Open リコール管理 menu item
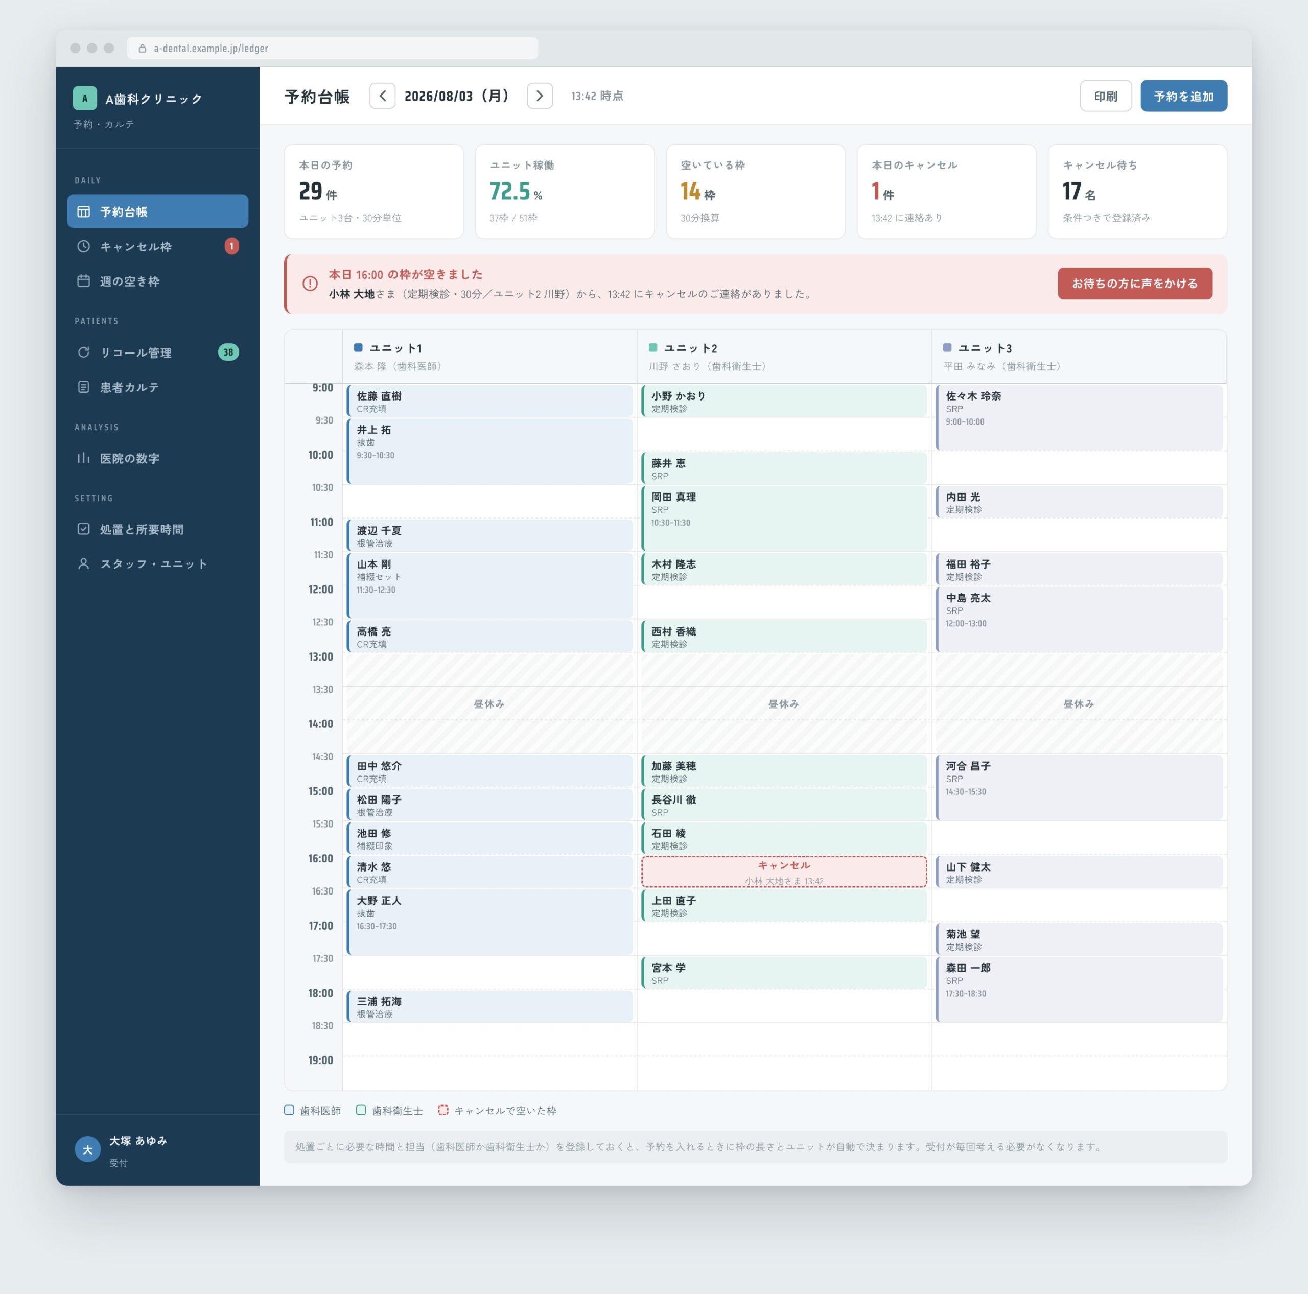This screenshot has width=1308, height=1294. click(158, 352)
